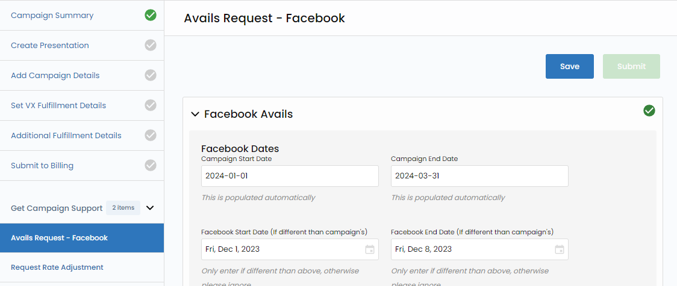Click the green Facebook Avails completion checkmark

pyautogui.click(x=649, y=111)
